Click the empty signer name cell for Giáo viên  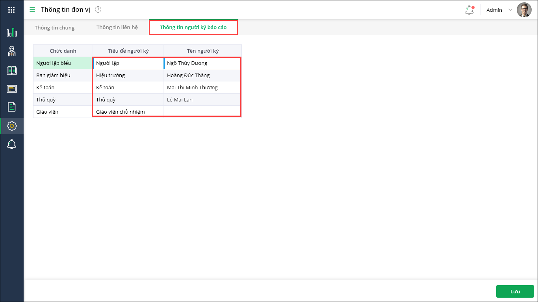[202, 112]
